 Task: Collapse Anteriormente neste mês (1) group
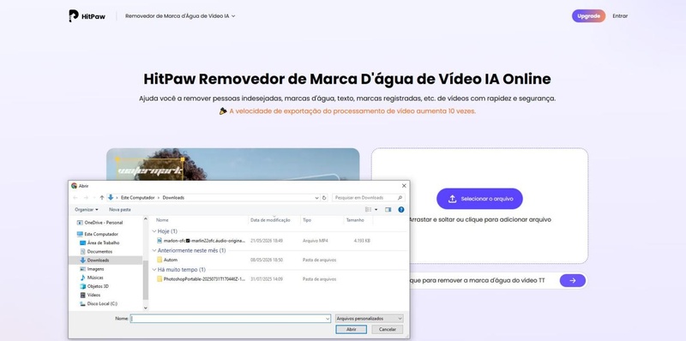(x=154, y=250)
